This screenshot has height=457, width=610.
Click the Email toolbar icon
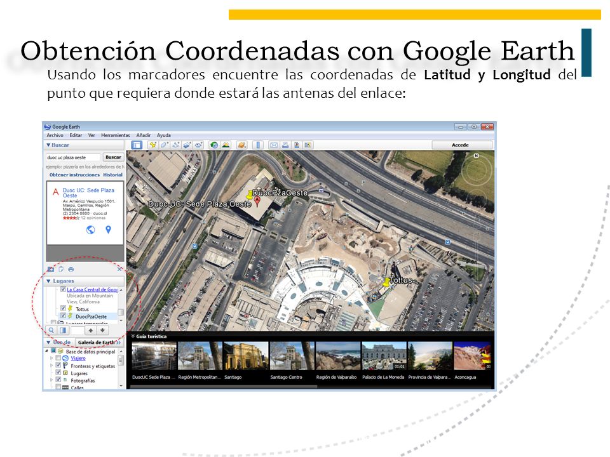(x=274, y=145)
